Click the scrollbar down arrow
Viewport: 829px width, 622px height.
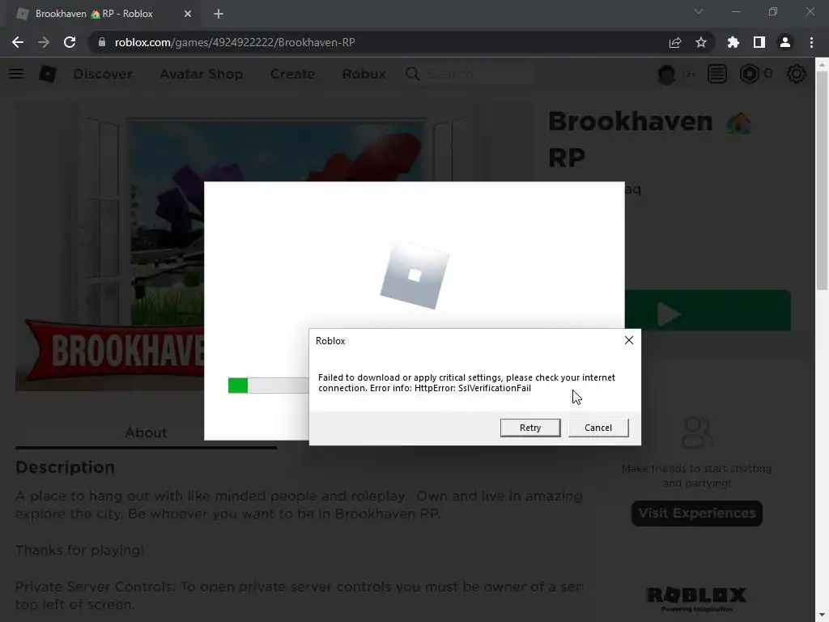[x=822, y=616]
